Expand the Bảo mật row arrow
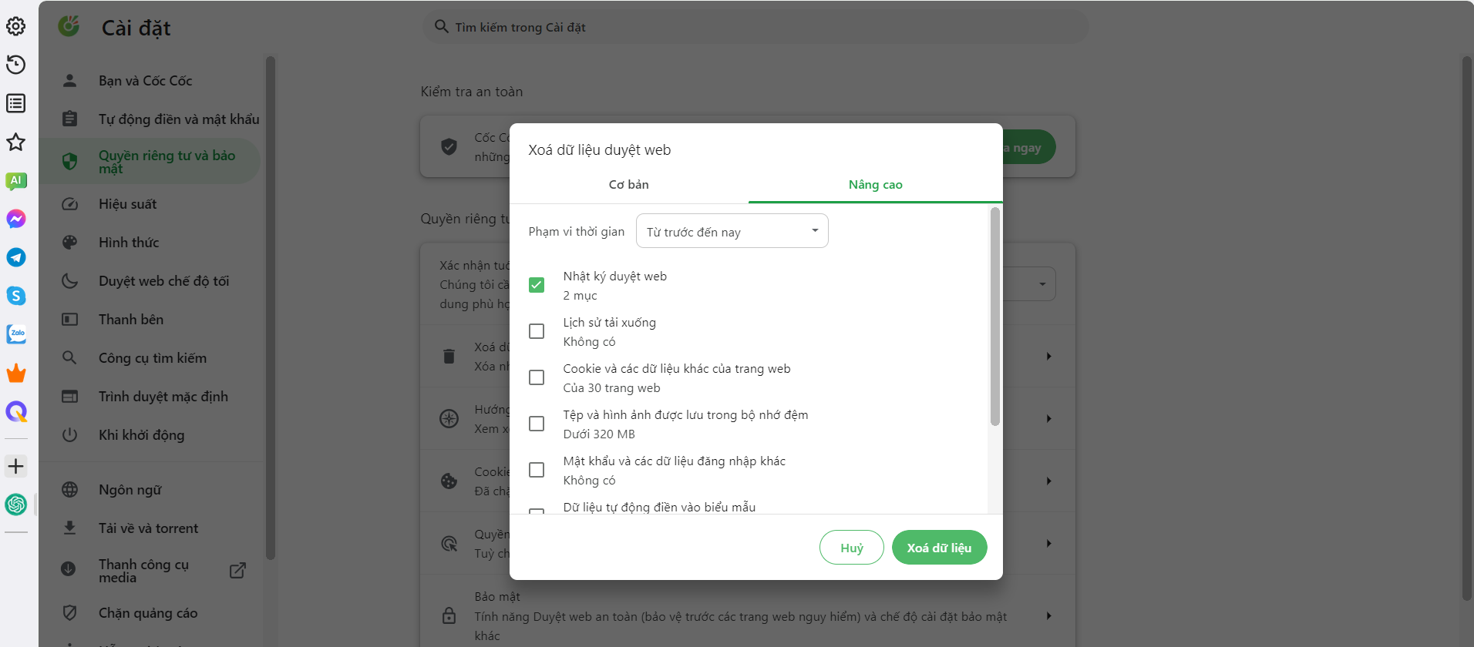This screenshot has height=647, width=1474. [x=1048, y=615]
